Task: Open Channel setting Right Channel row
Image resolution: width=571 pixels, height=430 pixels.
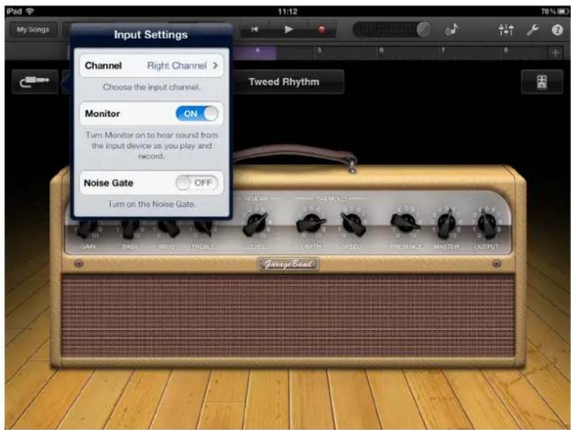Action: pyautogui.click(x=151, y=65)
